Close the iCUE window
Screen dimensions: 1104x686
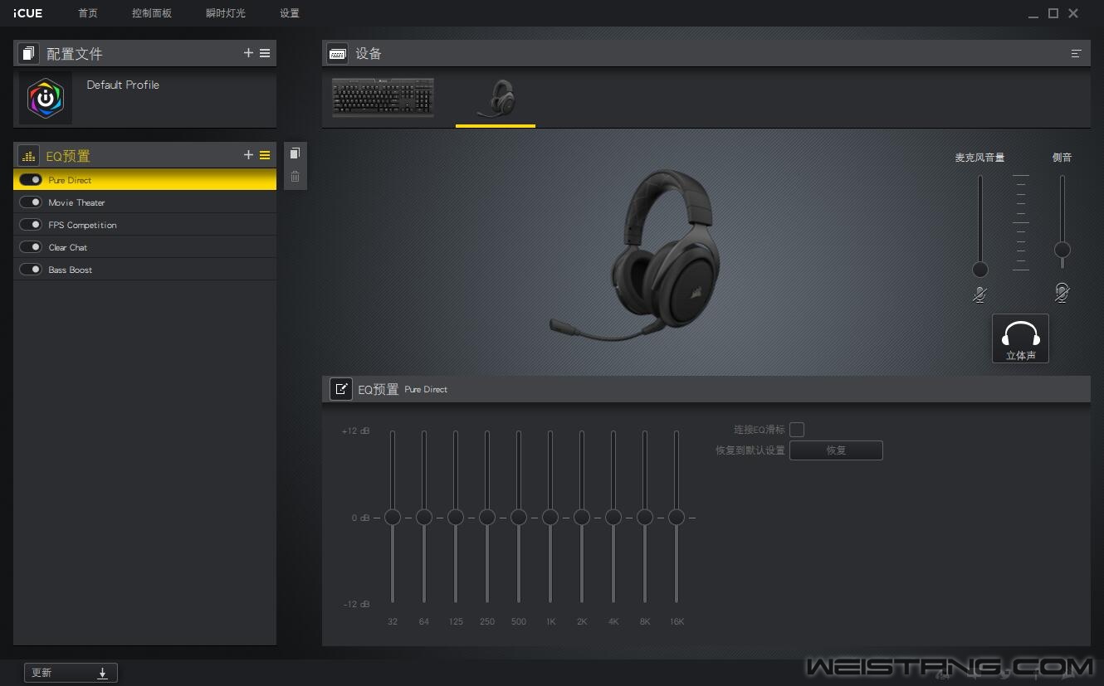pyautogui.click(x=1073, y=13)
